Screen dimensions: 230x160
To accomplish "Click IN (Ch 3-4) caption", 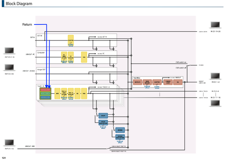I will pos(215,91).
